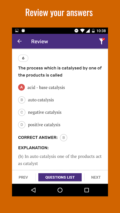The height and width of the screenshot is (213, 120).
Task: Select option A acid - base catalysis
Action: click(x=42, y=87)
